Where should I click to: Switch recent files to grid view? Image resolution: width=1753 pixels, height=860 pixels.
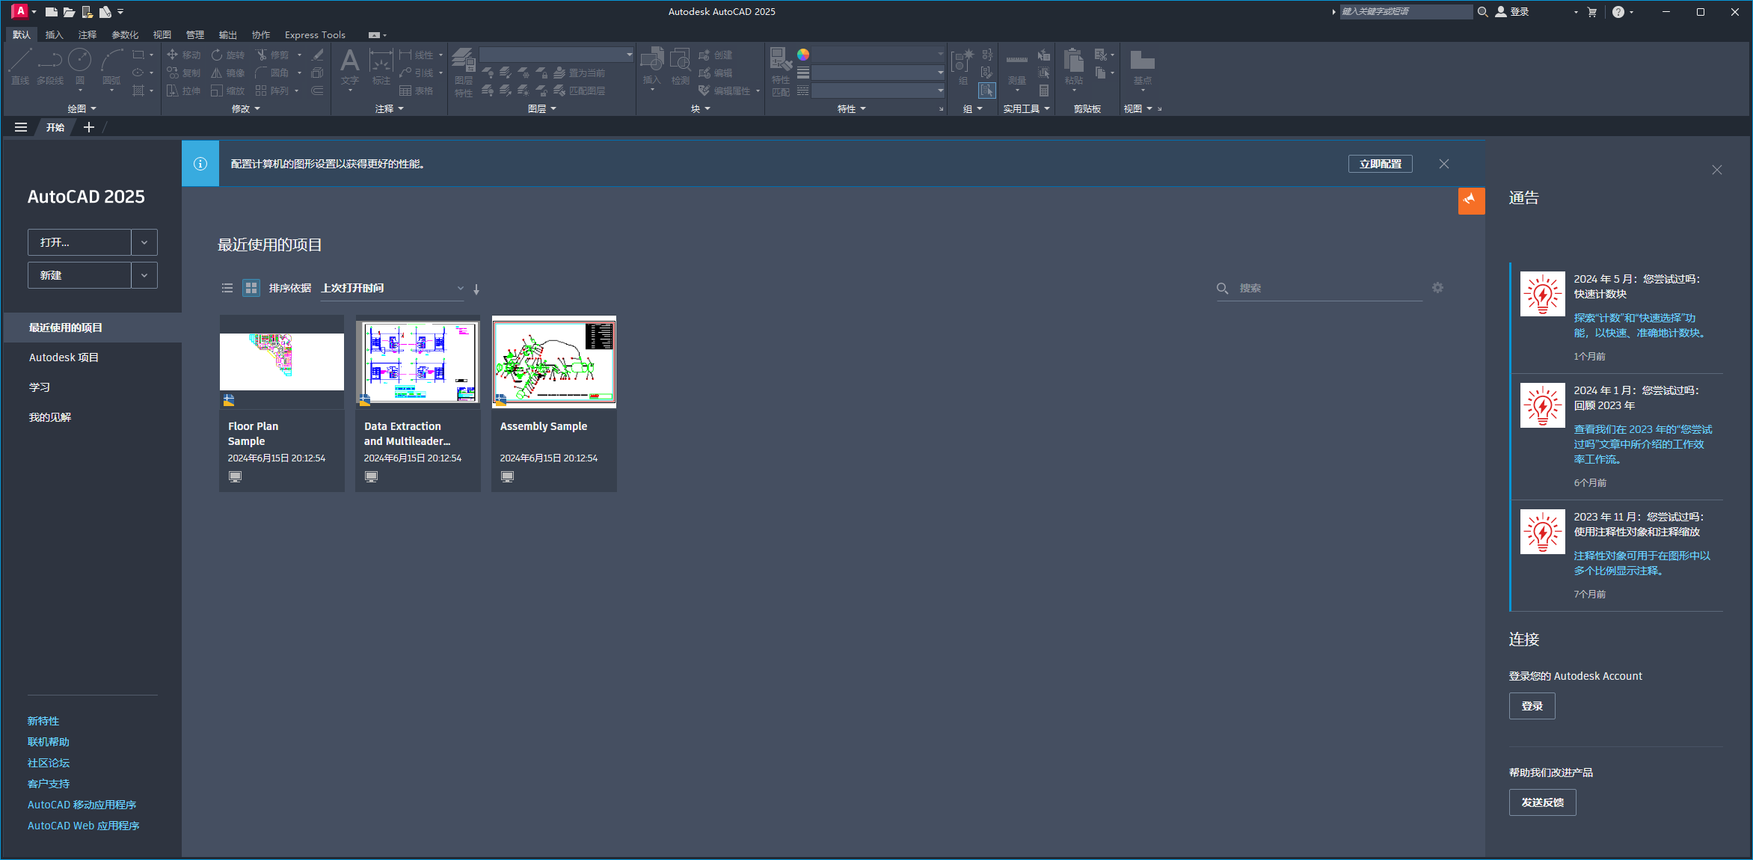251,288
